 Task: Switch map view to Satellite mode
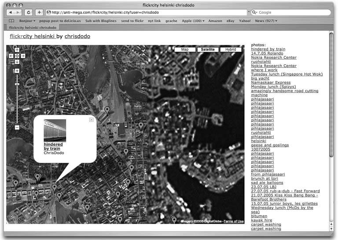point(208,50)
